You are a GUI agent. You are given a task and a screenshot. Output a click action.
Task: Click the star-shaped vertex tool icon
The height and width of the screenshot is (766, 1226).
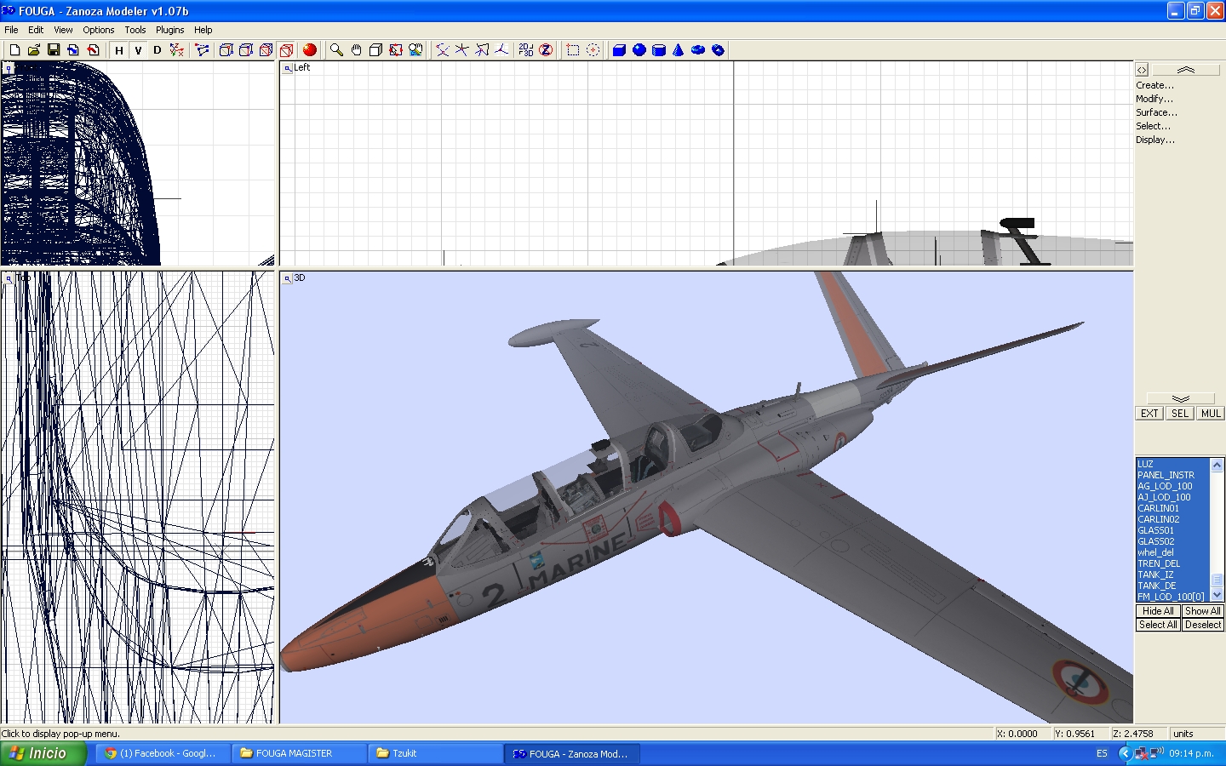tap(461, 50)
